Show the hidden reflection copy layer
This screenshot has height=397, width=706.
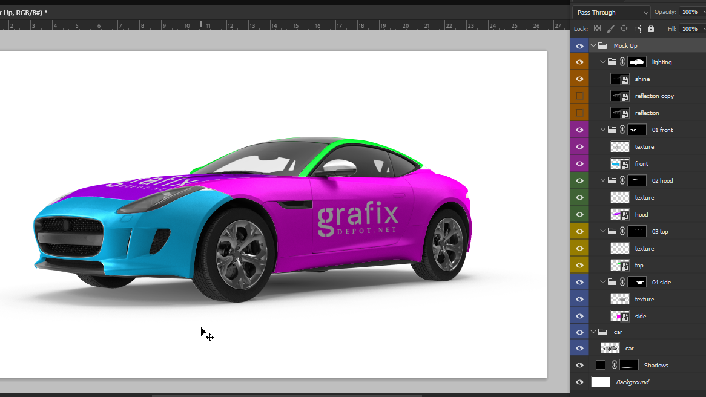click(x=579, y=96)
